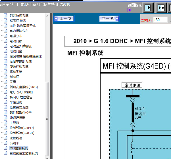
Task: Open 指示灯 仪表 in the tree
Action: [18, 21]
